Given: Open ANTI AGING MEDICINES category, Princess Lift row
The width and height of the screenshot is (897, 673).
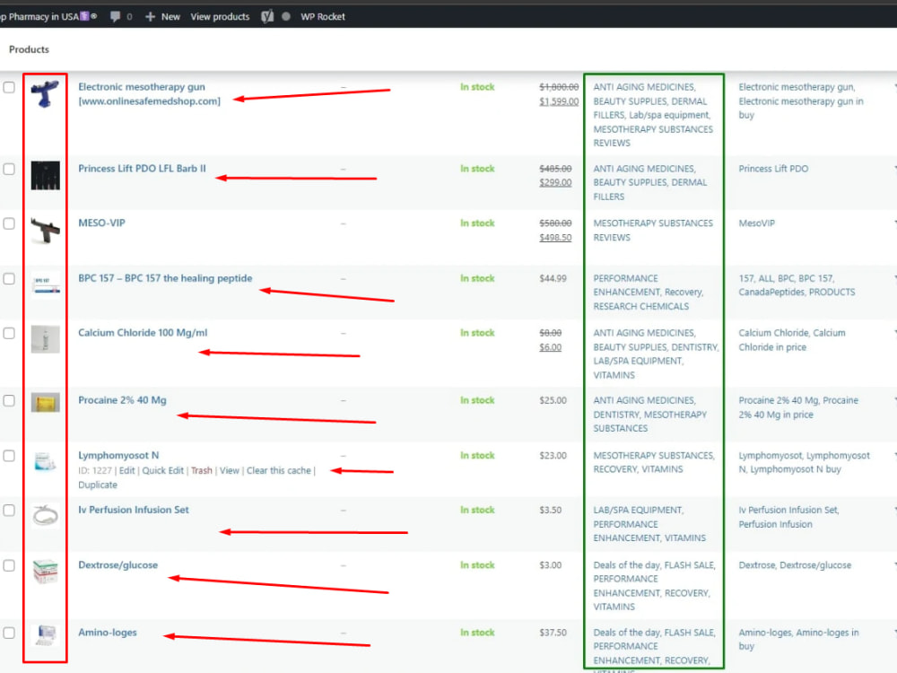Looking at the screenshot, I should tap(644, 169).
